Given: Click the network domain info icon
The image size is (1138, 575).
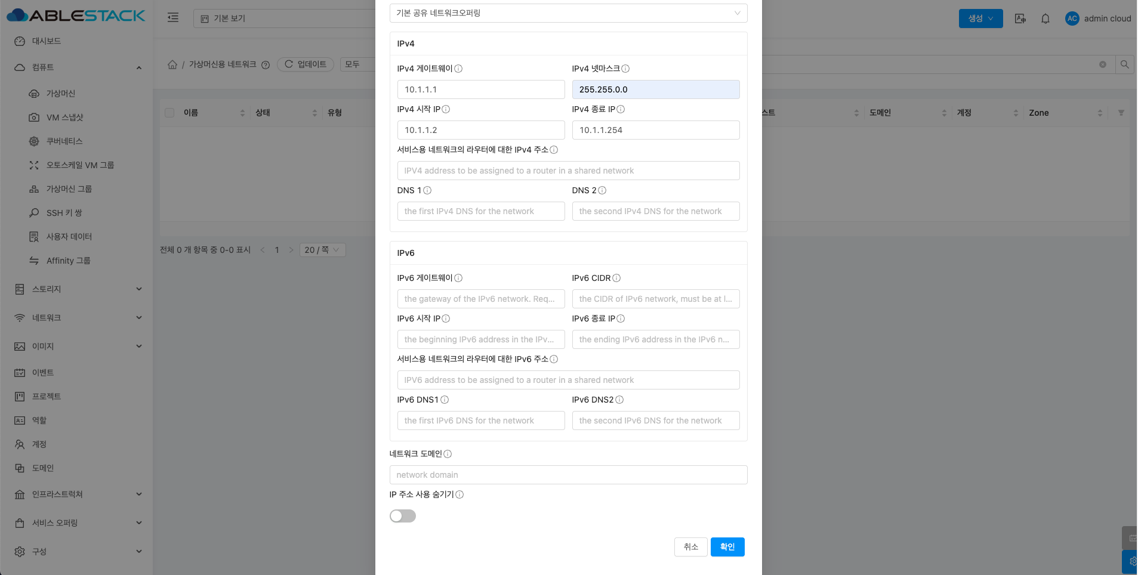Looking at the screenshot, I should point(448,454).
